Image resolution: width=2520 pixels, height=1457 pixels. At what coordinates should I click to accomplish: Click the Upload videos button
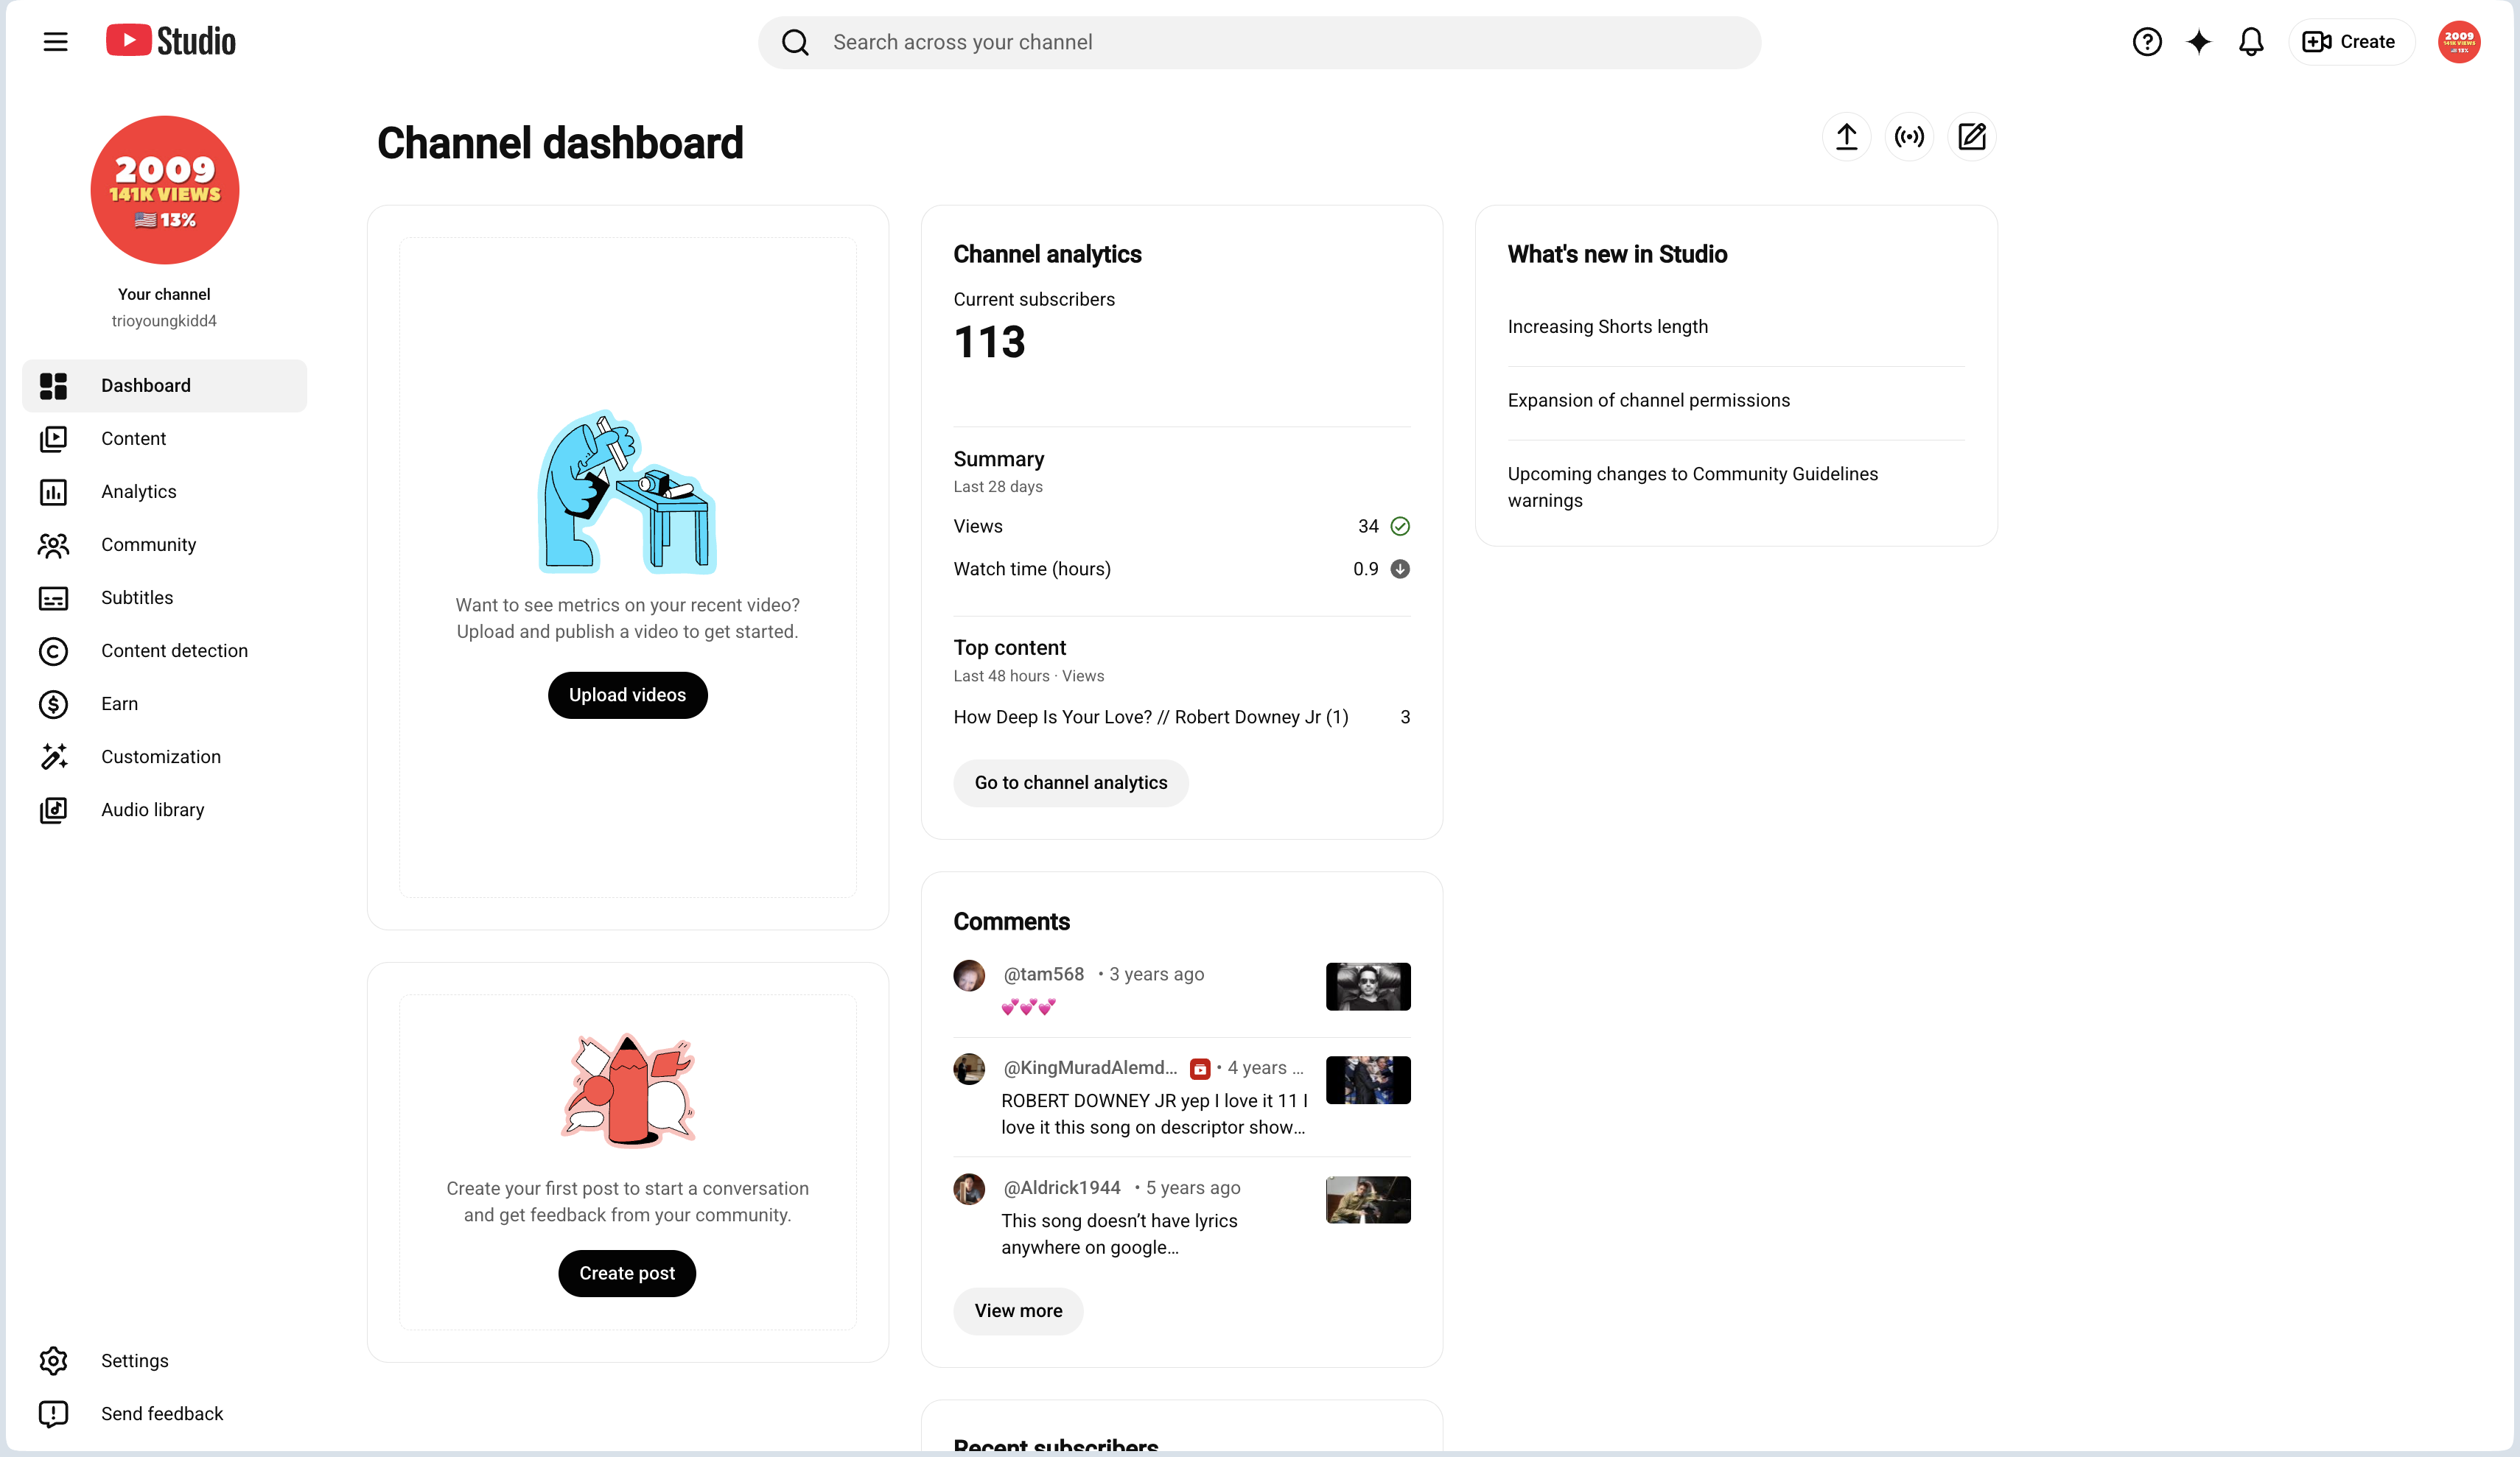click(x=627, y=694)
